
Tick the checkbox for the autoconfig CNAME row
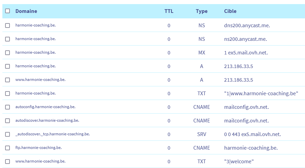7,107
